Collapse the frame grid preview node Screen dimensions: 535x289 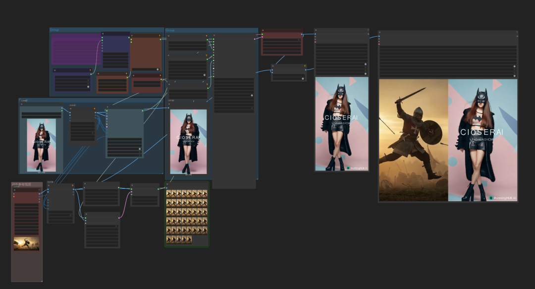167,184
